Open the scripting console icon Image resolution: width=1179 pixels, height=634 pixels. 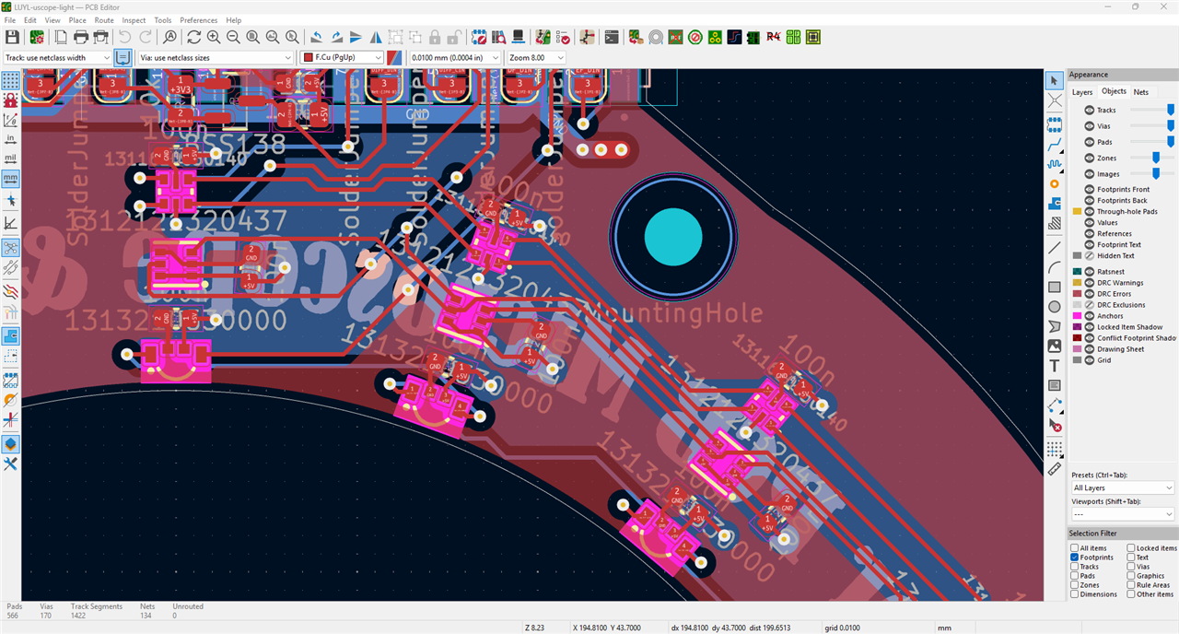611,38
